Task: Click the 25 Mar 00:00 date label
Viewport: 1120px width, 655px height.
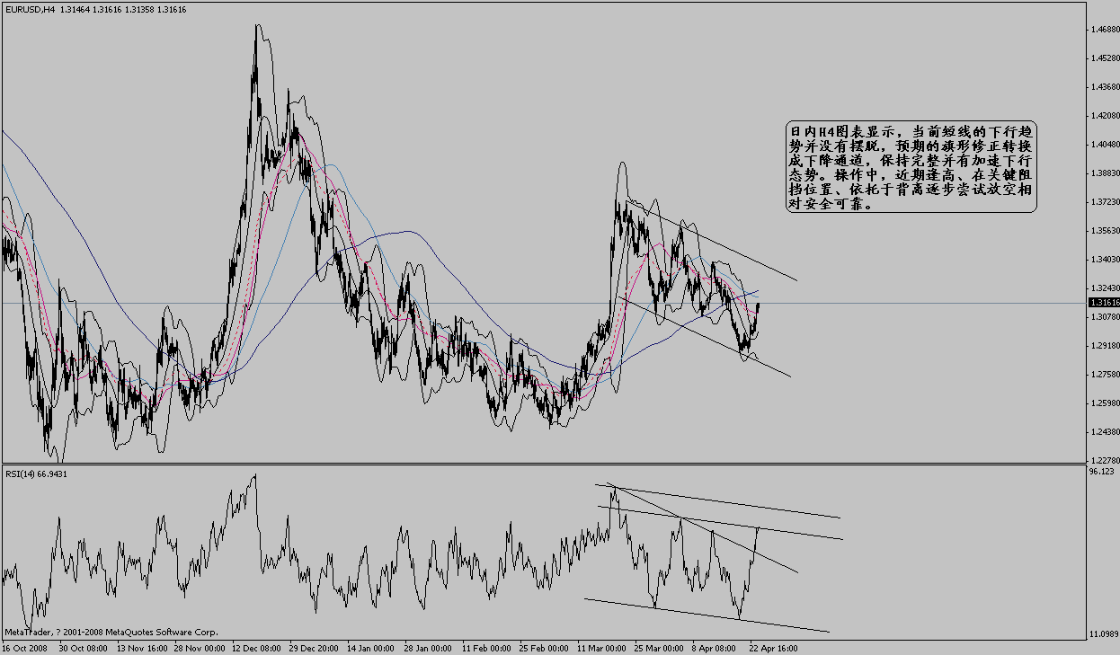Action: pos(659,647)
